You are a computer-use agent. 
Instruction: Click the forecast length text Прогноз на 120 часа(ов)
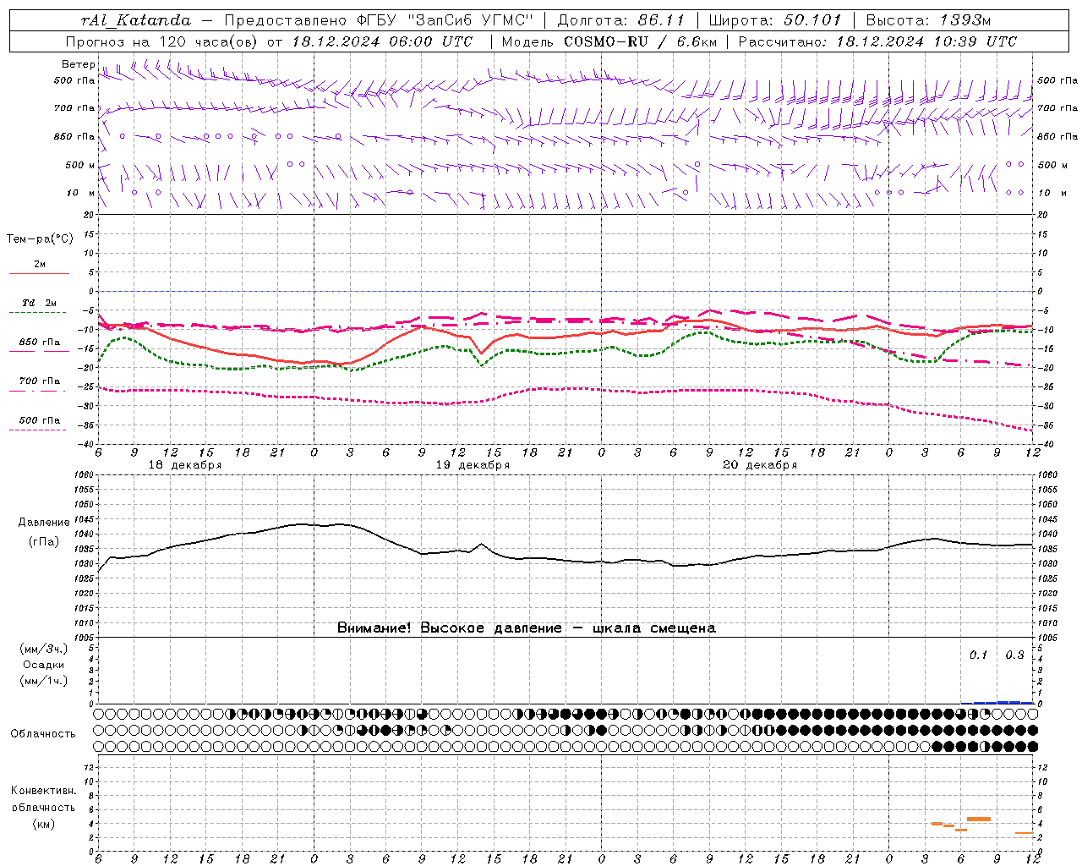[162, 41]
